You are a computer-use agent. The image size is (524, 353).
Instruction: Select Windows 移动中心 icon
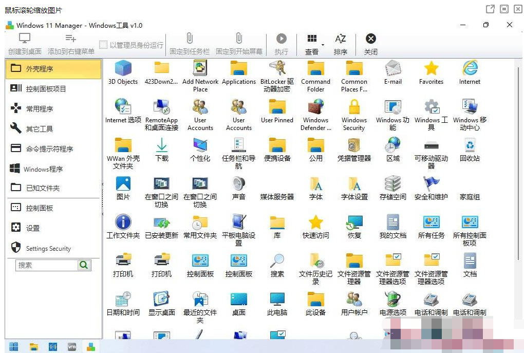point(470,115)
